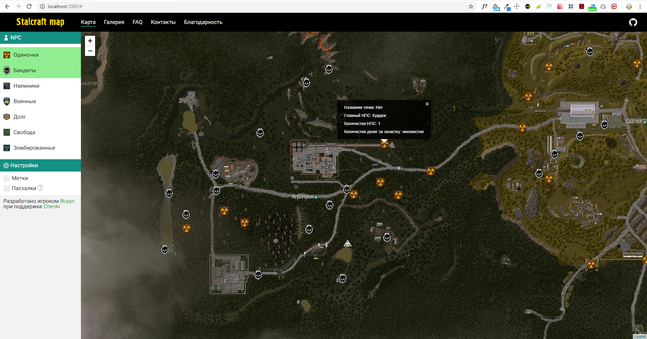The image size is (647, 339).
Task: Click the Агропром location label
Action: click(x=303, y=197)
